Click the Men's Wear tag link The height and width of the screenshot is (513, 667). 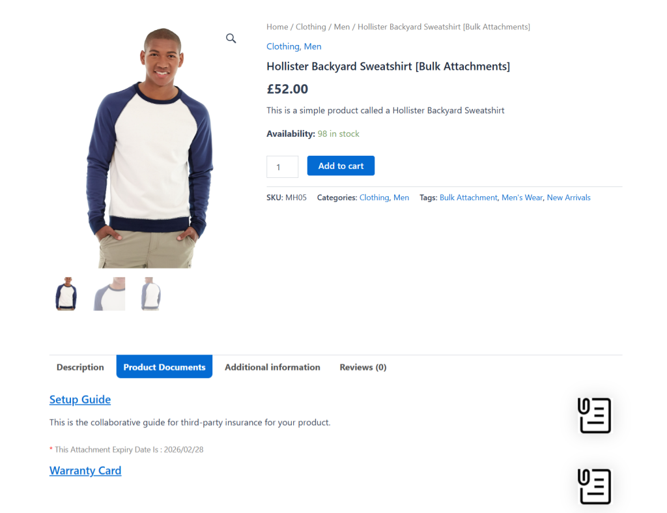click(x=522, y=198)
